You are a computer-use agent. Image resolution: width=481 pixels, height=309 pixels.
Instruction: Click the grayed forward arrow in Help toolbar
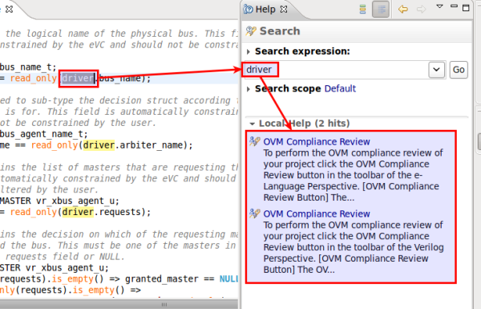[421, 9]
